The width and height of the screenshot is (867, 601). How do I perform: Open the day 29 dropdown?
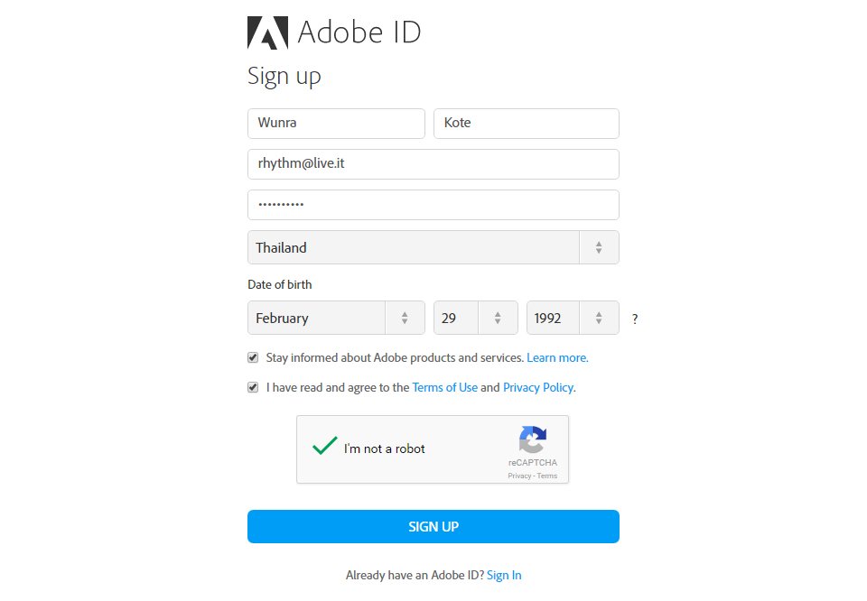pyautogui.click(x=475, y=318)
